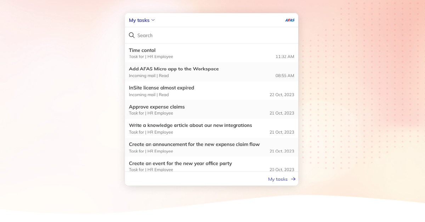The height and width of the screenshot is (222, 425).
Task: Click the AFAS logo
Action: coord(290,20)
